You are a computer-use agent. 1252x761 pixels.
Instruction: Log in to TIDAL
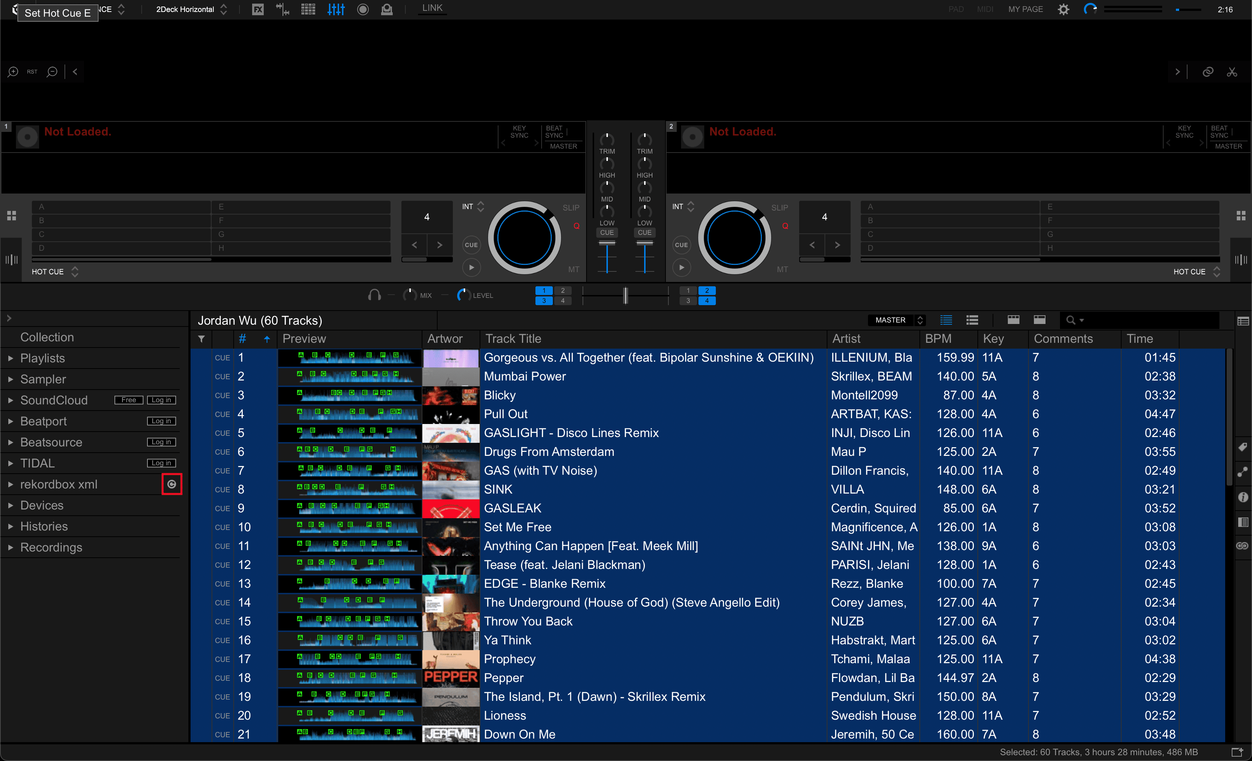pos(161,463)
